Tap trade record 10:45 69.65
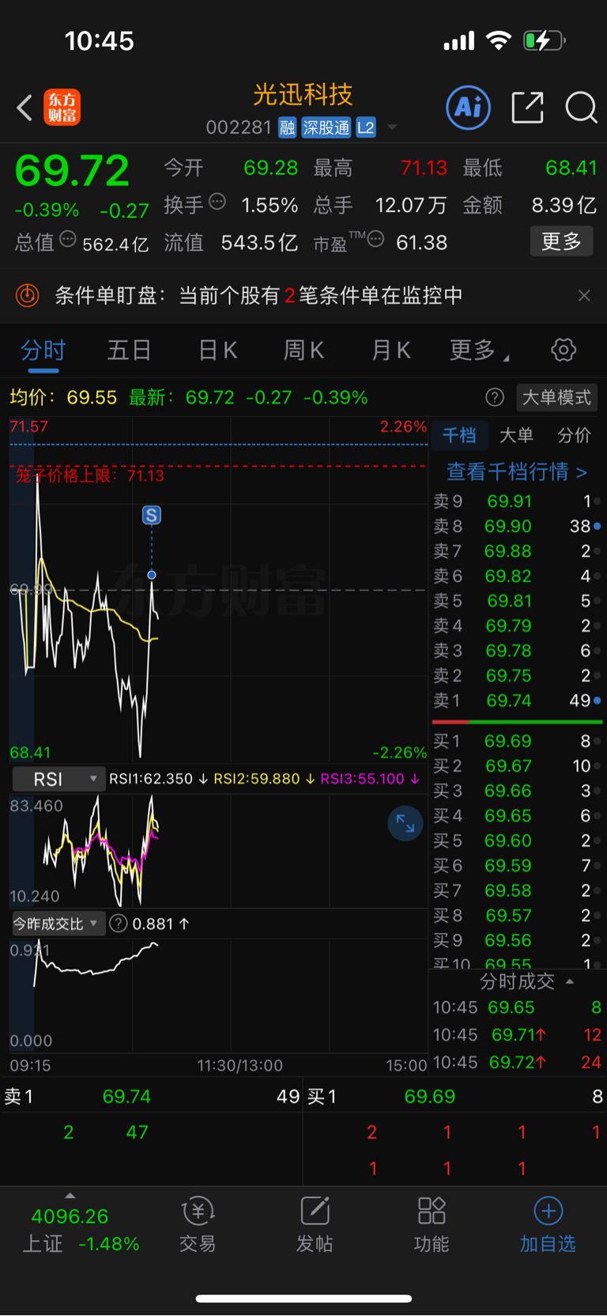The image size is (607, 1316). click(517, 1007)
